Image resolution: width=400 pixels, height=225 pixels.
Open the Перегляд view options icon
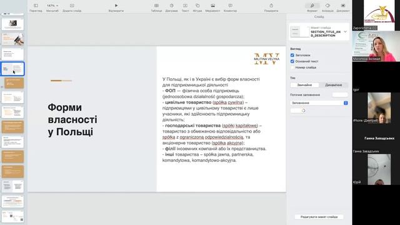[36, 6]
